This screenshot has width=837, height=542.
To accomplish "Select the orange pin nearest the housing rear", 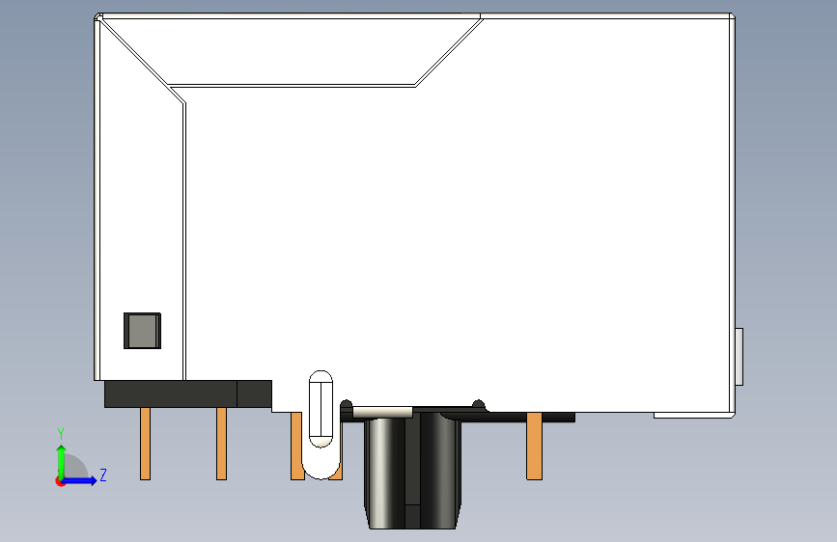I will coord(534,446).
